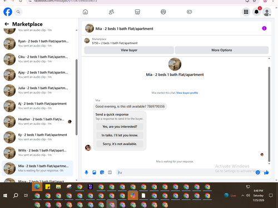
Task: Open the Facebook search icon
Action: (x=18, y=12)
